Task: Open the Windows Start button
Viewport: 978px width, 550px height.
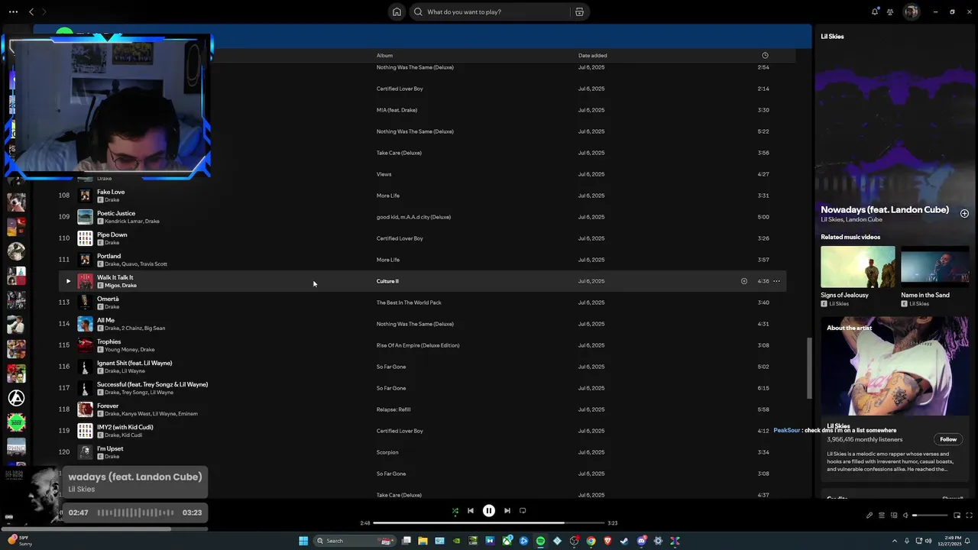Action: [303, 541]
